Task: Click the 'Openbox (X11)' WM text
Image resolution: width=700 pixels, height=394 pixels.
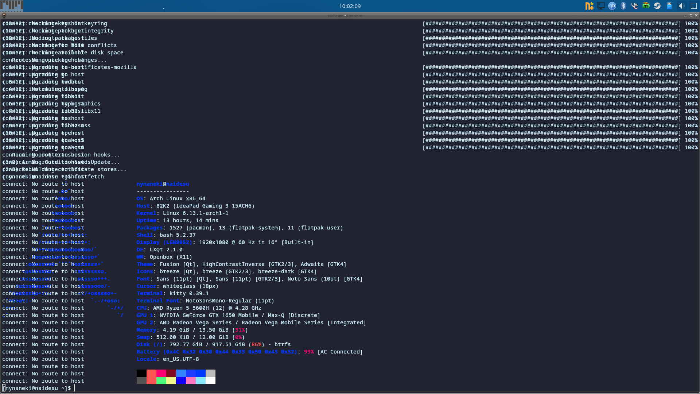Action: [171, 257]
